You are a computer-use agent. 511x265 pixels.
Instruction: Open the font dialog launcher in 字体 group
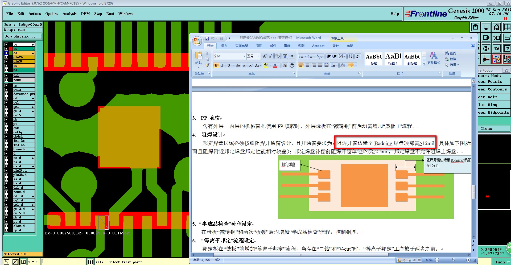click(x=294, y=73)
